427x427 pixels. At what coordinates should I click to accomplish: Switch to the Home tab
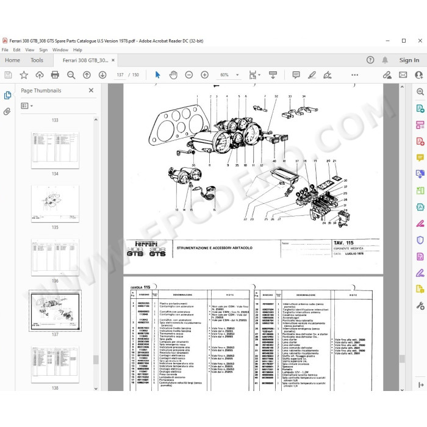(13, 60)
